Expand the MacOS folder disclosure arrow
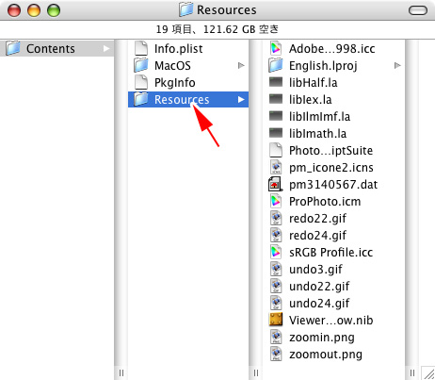Viewport: 435px width, 380px height. tap(241, 65)
